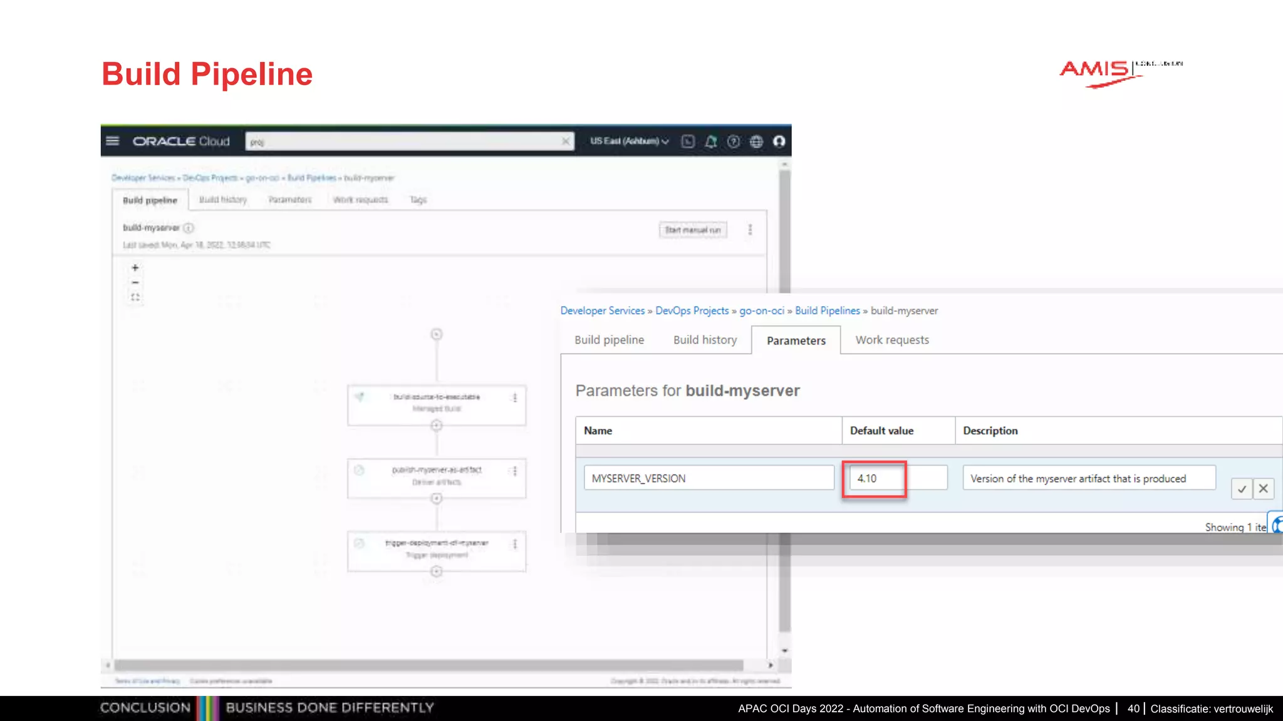Clear the search box with the X icon

click(x=565, y=141)
